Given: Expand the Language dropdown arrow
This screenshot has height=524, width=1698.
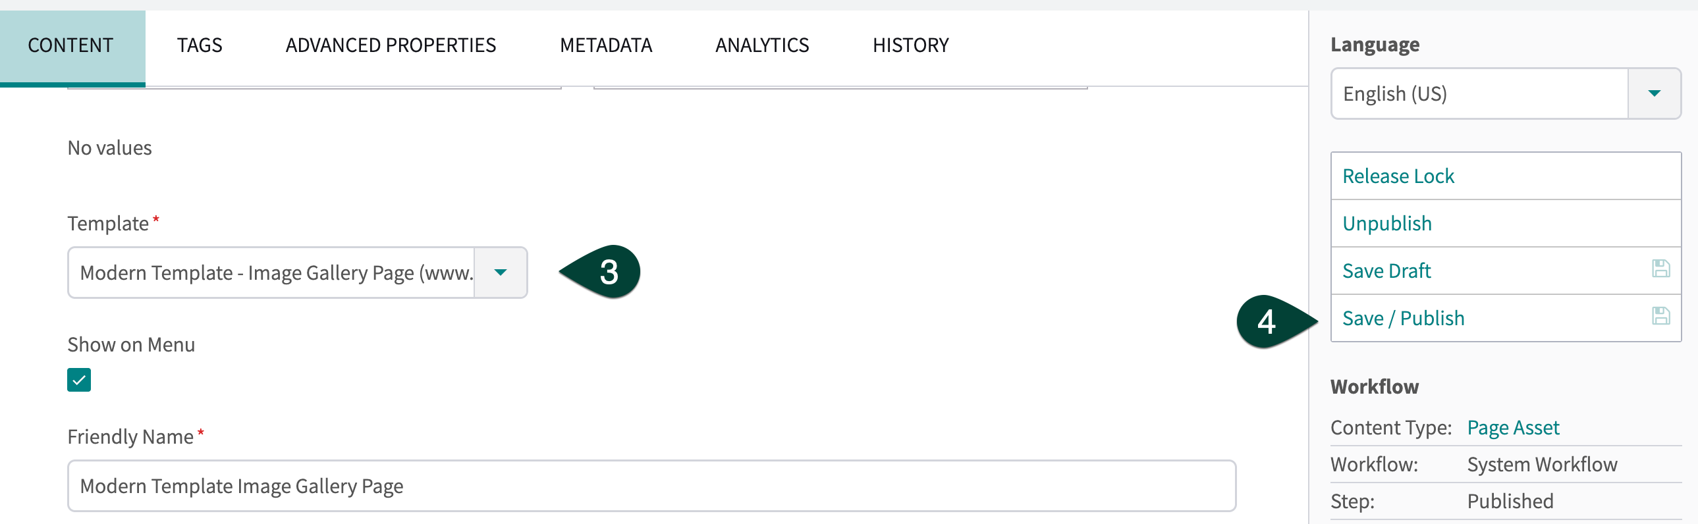Looking at the screenshot, I should coord(1654,93).
